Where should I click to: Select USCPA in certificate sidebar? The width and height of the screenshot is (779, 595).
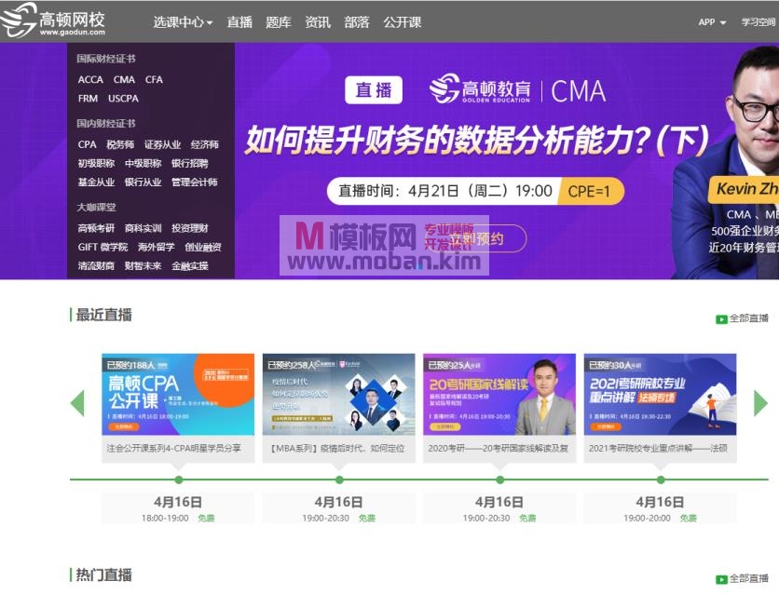(x=123, y=99)
